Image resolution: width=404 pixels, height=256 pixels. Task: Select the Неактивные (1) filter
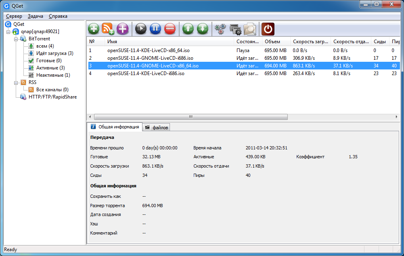tap(53, 75)
